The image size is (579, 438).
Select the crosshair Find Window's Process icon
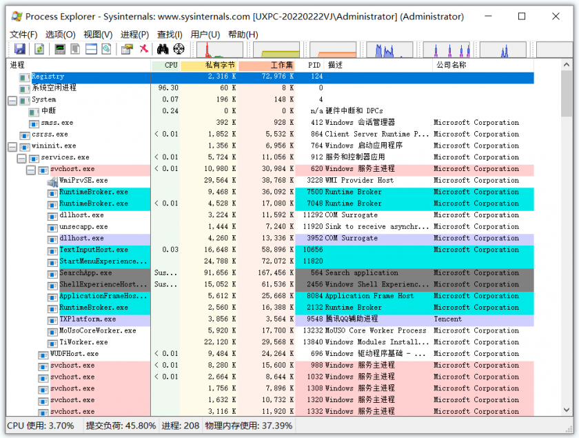pyautogui.click(x=179, y=49)
